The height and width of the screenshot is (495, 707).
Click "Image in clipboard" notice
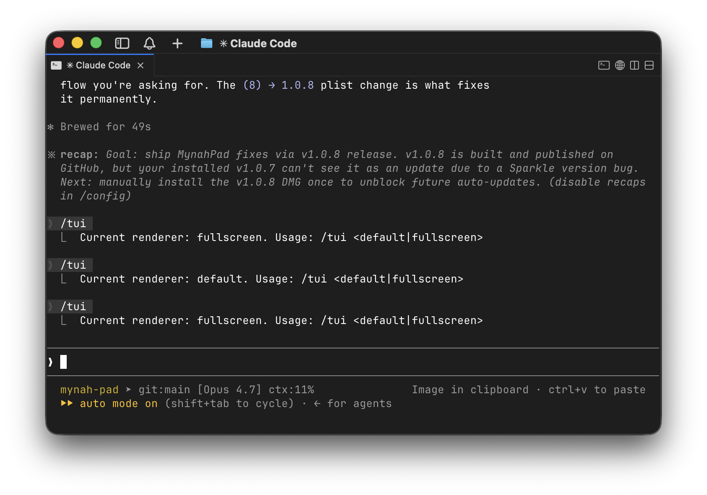tap(470, 390)
